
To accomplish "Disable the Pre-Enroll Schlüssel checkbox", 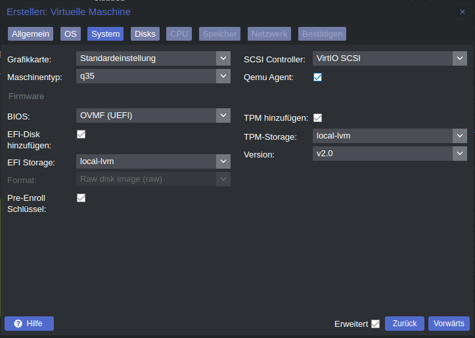I will pyautogui.click(x=81, y=198).
